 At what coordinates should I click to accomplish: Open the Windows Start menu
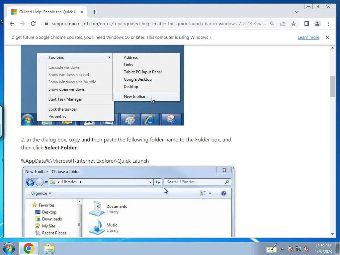9,248
